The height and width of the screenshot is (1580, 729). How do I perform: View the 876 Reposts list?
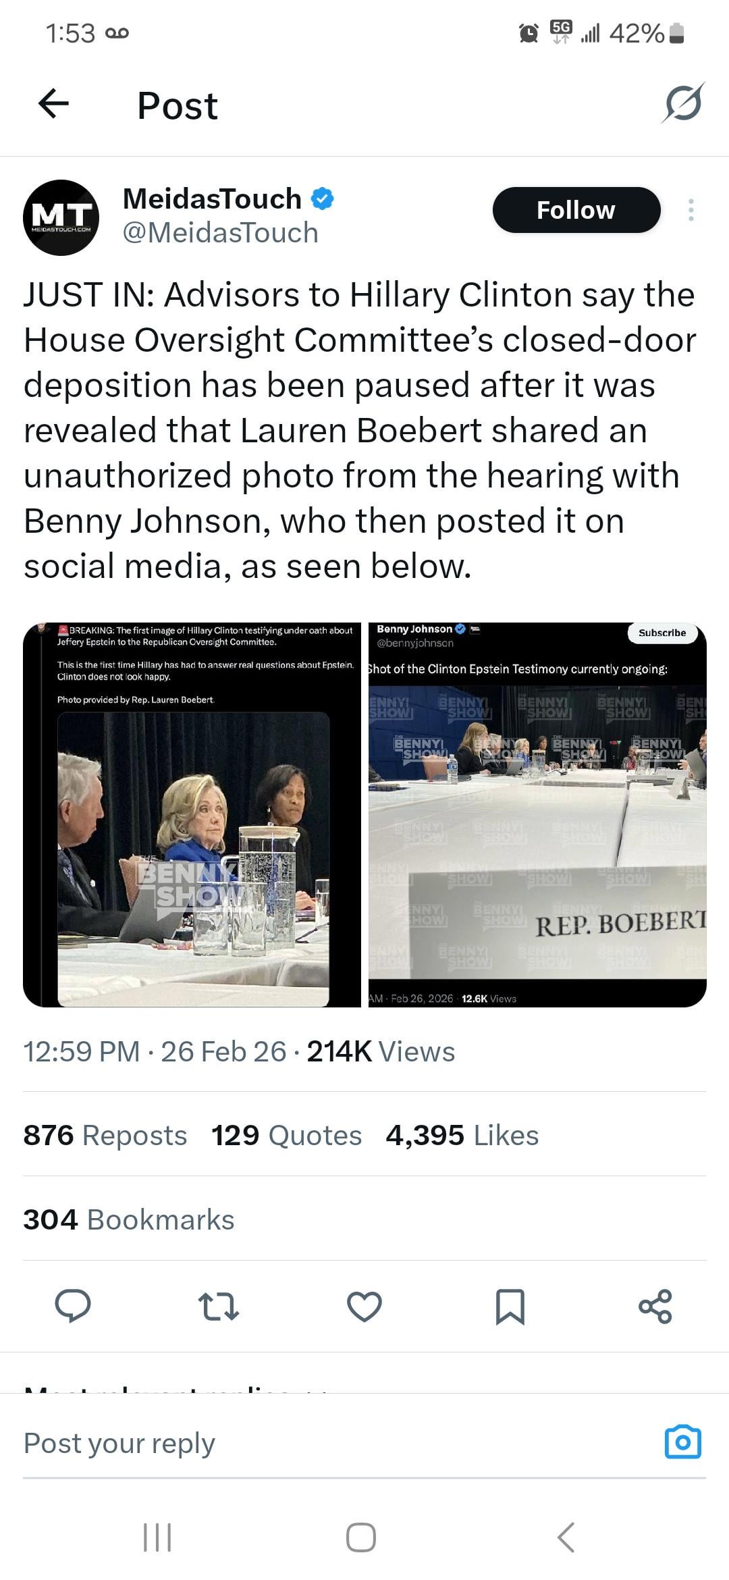click(x=105, y=1136)
